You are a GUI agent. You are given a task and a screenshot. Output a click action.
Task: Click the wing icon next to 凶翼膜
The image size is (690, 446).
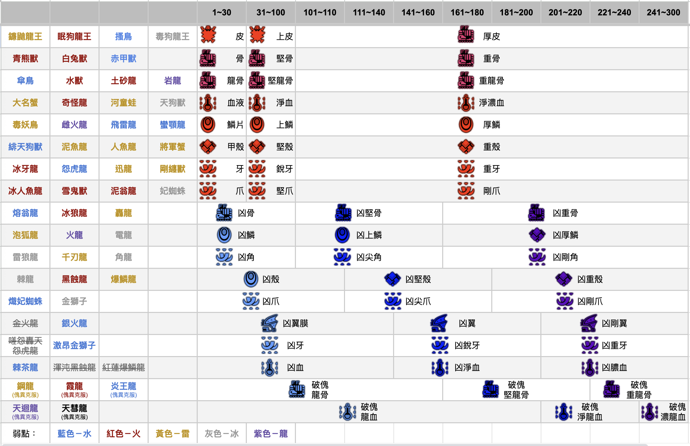[270, 323]
